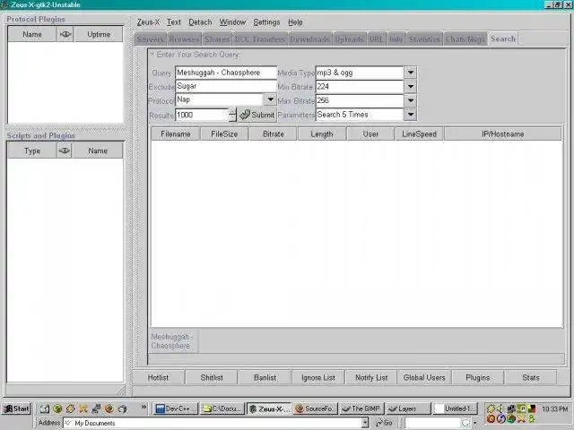The width and height of the screenshot is (574, 430).
Task: Switch to the Downloads tab
Action: pyautogui.click(x=310, y=39)
